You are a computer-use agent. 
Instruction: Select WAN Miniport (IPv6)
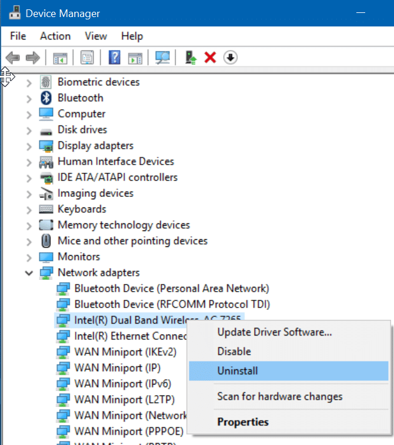pyautogui.click(x=123, y=384)
